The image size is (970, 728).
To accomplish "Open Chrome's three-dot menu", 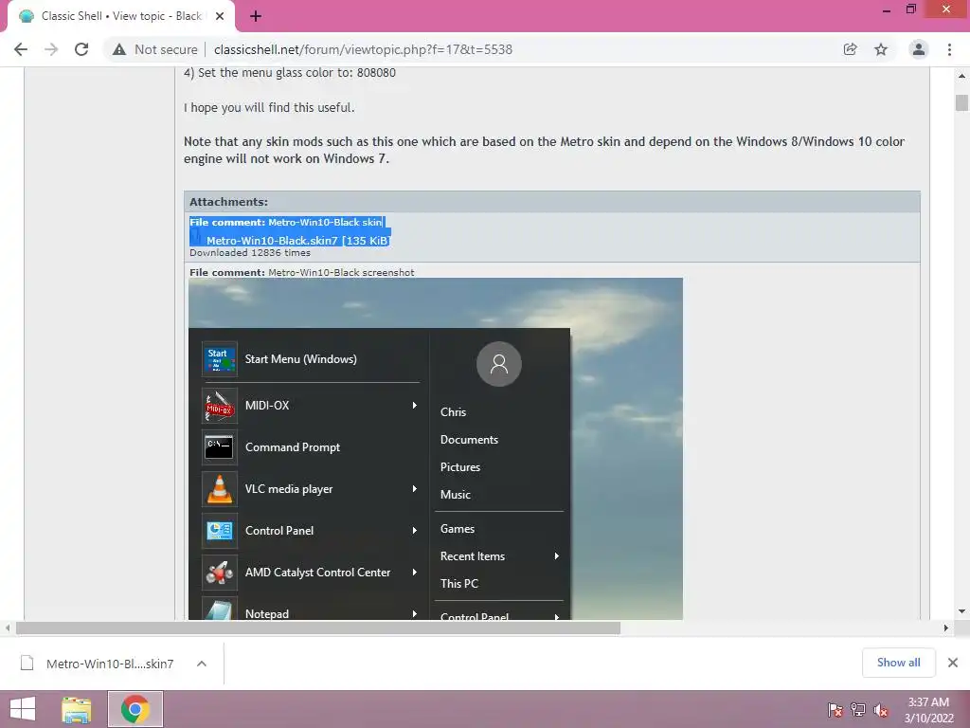I will point(949,49).
